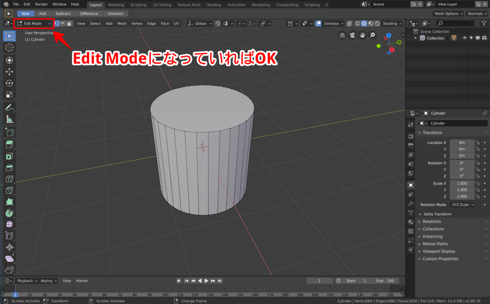Switch to camera view in viewport
Screen dimensions: 490x304
[x=352, y=35]
